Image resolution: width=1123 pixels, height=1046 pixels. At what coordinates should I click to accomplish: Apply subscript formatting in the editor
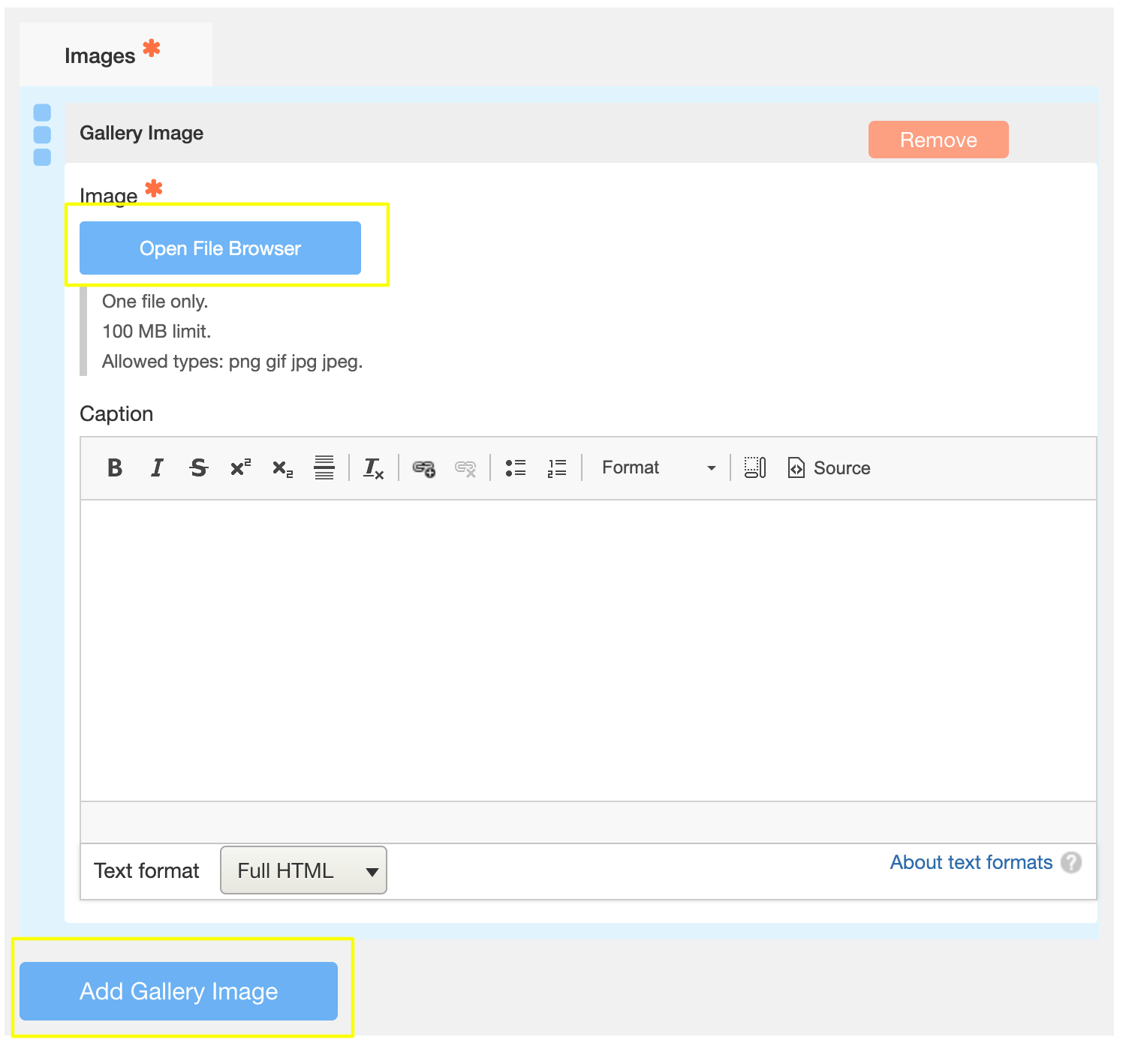282,468
